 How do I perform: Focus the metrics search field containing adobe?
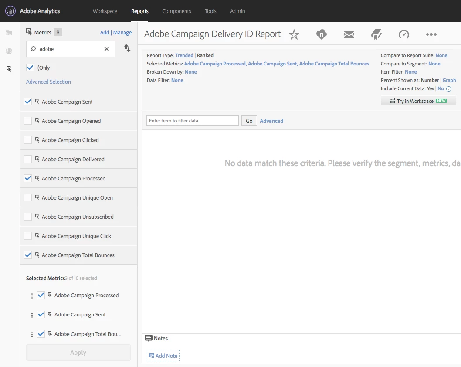(71, 49)
